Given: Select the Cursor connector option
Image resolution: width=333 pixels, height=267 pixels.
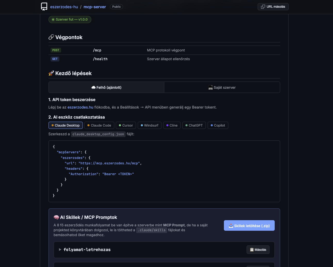Looking at the screenshot, I should click(x=126, y=125).
